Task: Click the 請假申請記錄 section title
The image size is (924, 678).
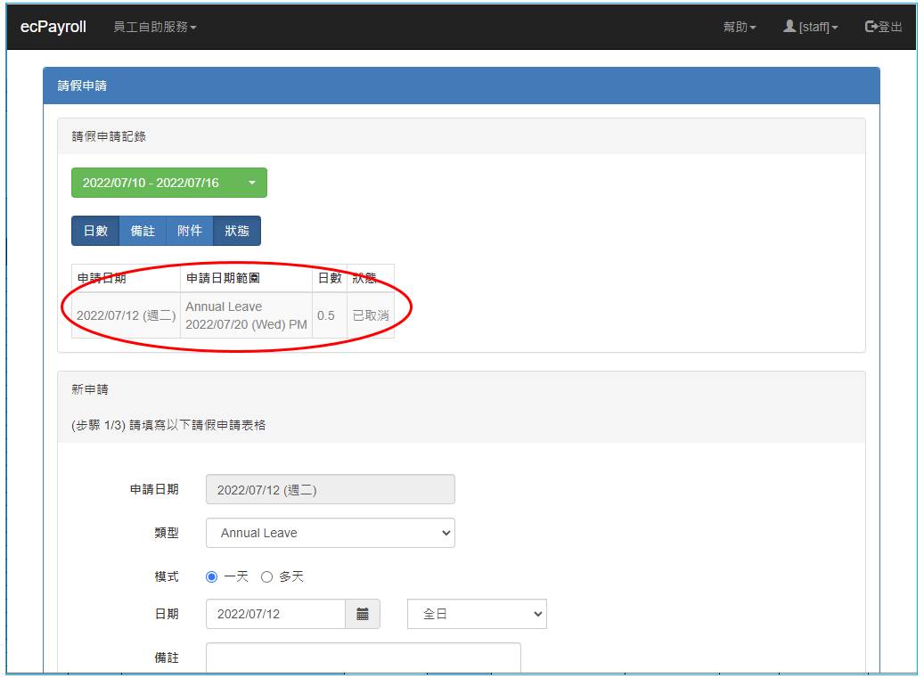Action: [x=109, y=136]
